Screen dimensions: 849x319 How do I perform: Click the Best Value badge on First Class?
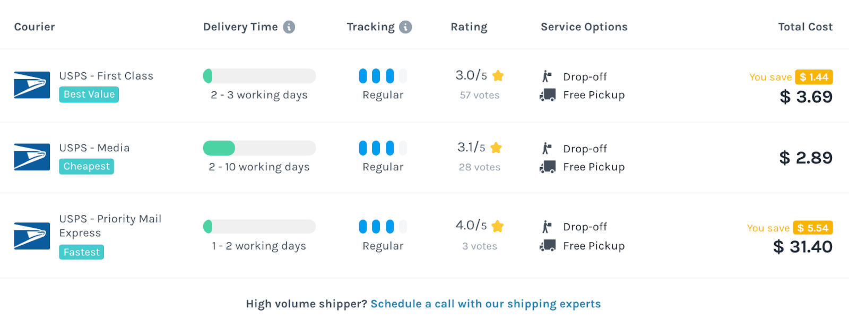89,94
